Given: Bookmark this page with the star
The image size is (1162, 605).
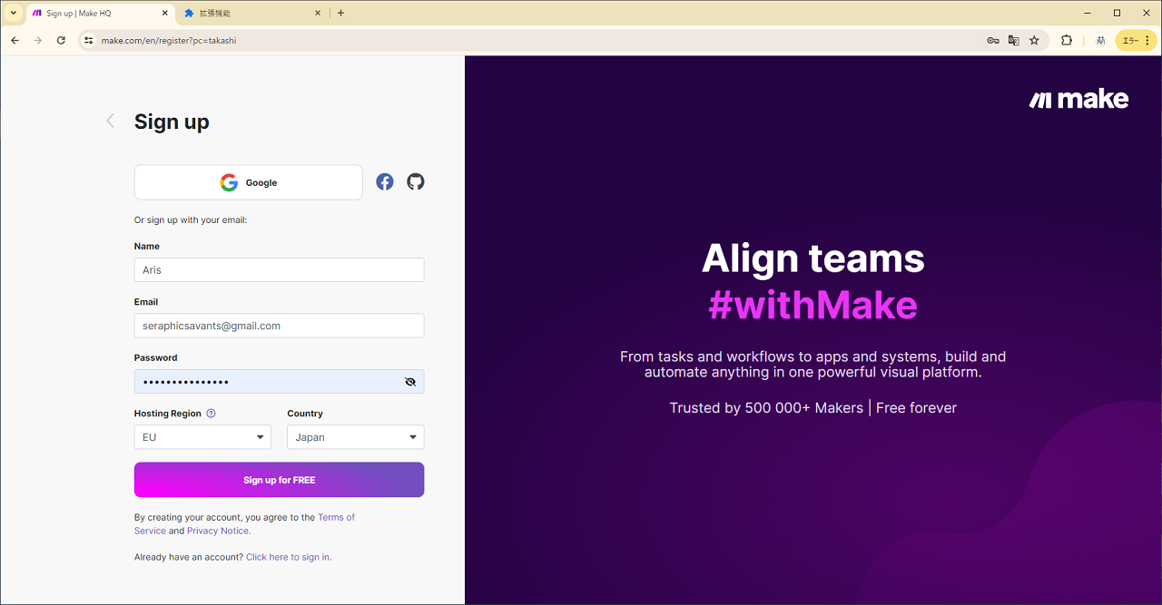Looking at the screenshot, I should (1034, 41).
